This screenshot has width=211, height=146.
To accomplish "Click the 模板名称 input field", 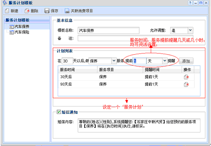I will pos(109,30).
